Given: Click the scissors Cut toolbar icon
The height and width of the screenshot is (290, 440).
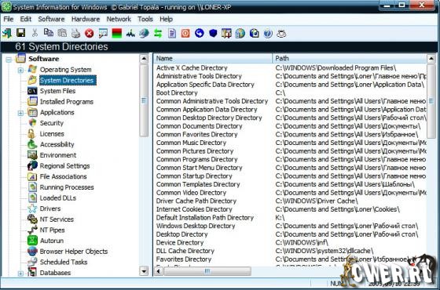Looking at the screenshot, I should pos(35,33).
